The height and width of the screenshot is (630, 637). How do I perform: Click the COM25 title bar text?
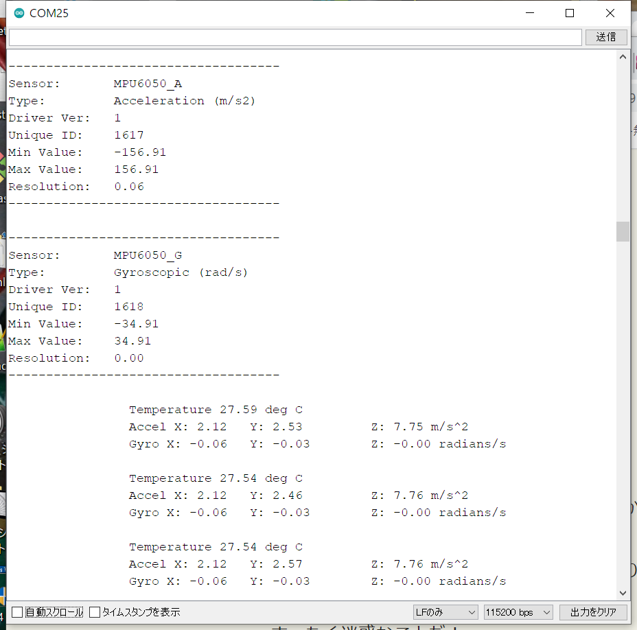pos(49,14)
